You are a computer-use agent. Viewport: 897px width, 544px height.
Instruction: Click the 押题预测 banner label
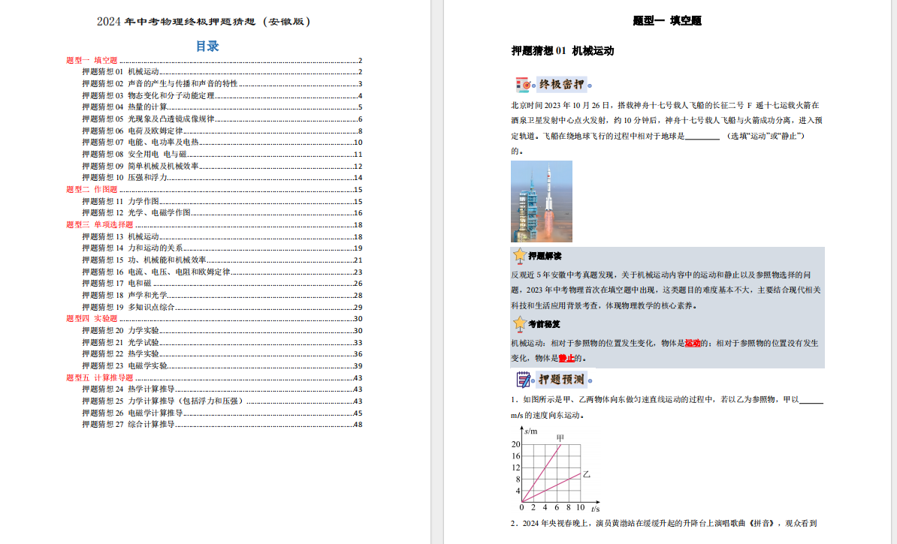coord(562,380)
